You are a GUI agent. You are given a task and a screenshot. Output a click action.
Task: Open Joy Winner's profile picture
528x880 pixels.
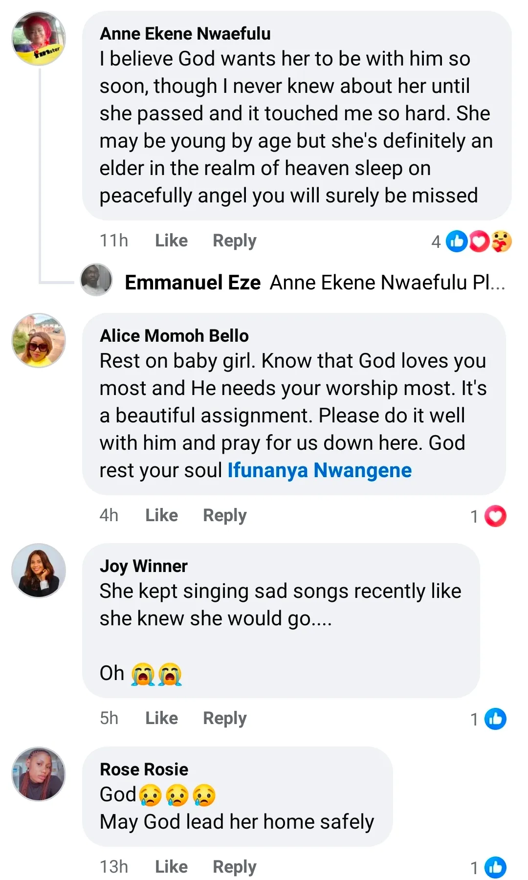tap(39, 570)
